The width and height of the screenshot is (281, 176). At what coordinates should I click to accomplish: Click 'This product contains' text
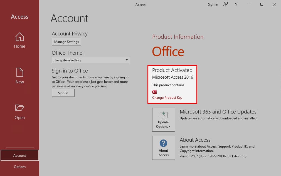click(x=168, y=85)
